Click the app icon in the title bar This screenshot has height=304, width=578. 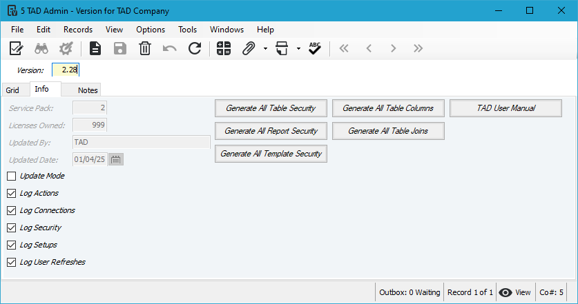[x=12, y=10]
